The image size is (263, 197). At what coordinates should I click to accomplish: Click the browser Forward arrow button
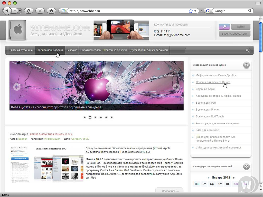[14, 11]
